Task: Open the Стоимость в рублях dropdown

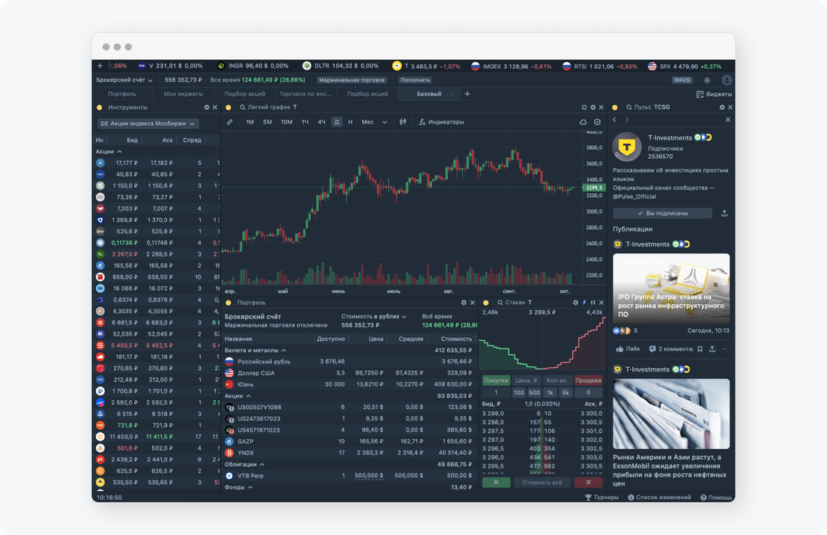Action: (374, 316)
